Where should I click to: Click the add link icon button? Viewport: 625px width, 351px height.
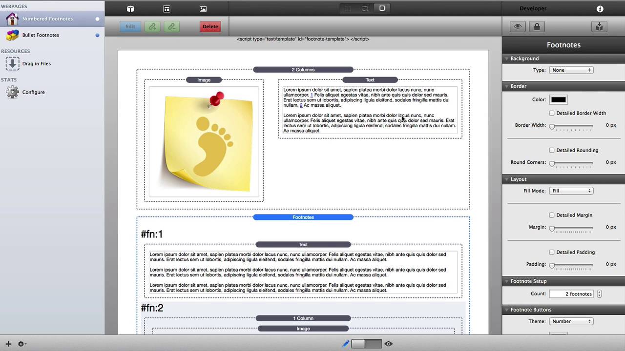(x=152, y=27)
